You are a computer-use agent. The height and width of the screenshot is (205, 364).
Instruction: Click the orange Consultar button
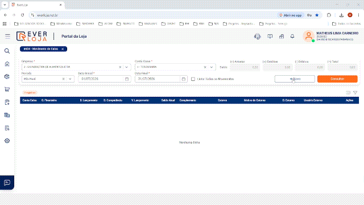(337, 79)
